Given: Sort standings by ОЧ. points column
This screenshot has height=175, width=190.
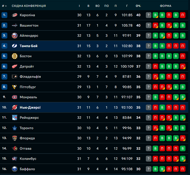Looking at the screenshot, I should 138,6.
